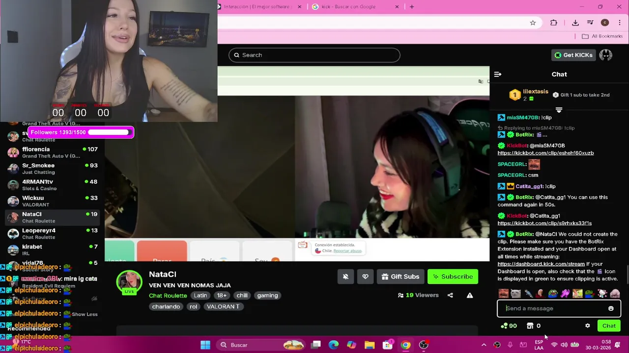The width and height of the screenshot is (629, 353).
Task: Select the 18+ tag
Action: point(222,296)
